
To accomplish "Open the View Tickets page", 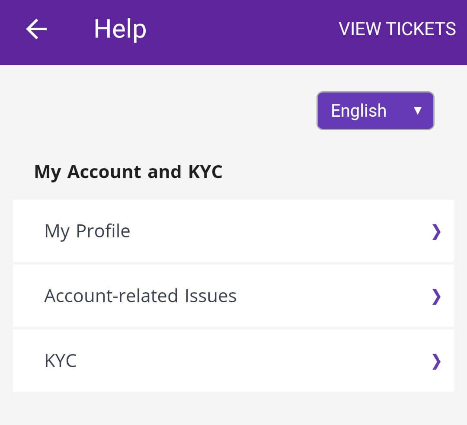I will (397, 29).
